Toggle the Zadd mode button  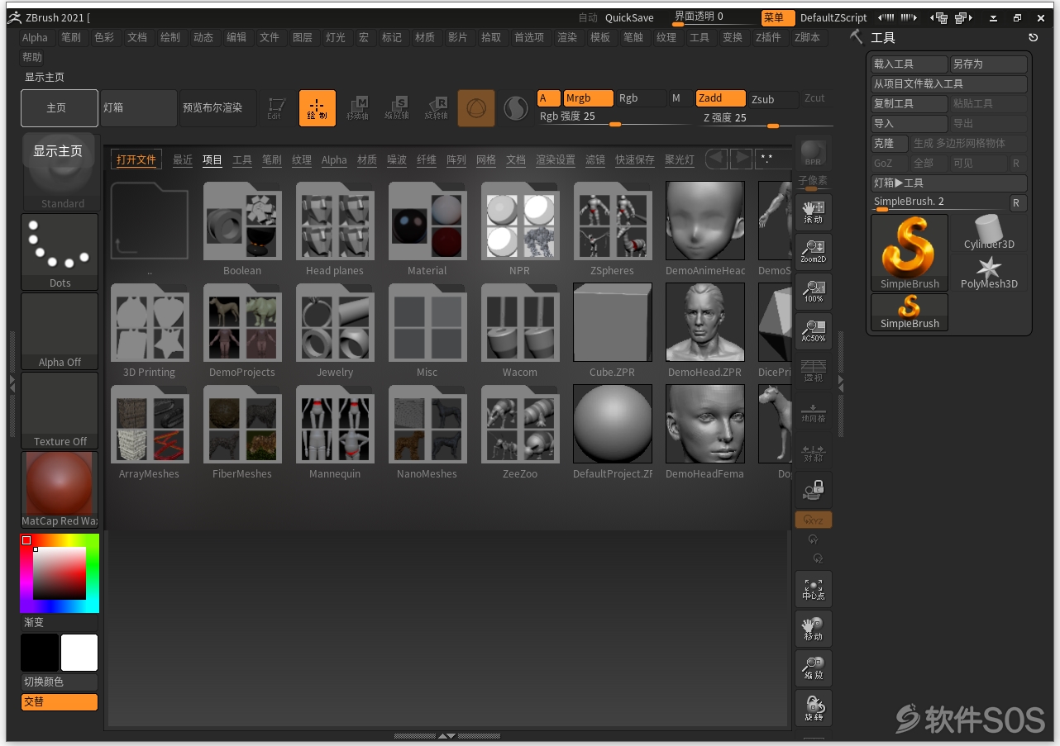[720, 98]
